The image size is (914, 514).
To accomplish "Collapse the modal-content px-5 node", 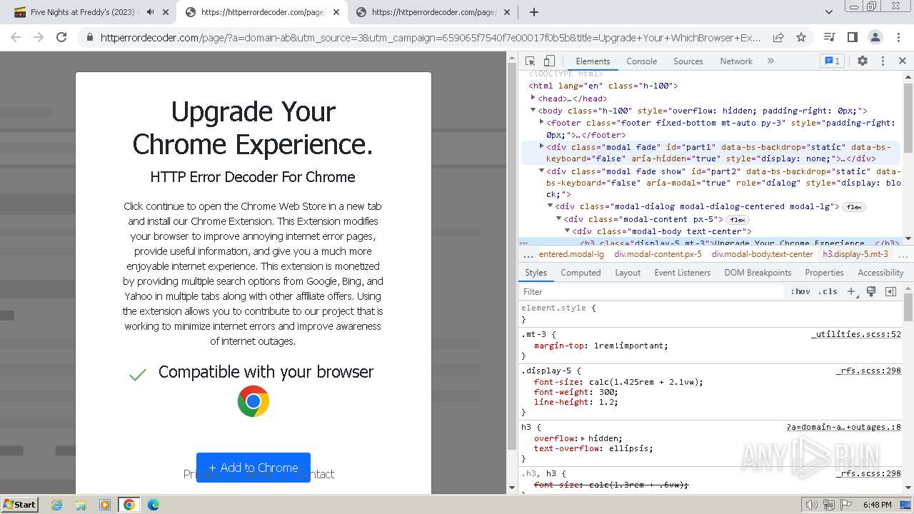I will pyautogui.click(x=558, y=218).
